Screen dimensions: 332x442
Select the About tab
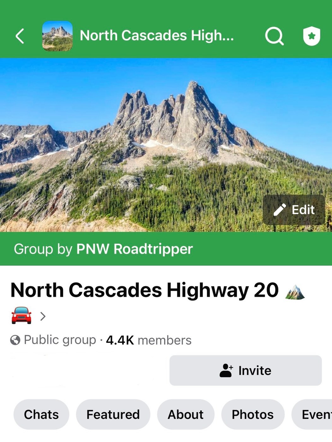pos(186,415)
